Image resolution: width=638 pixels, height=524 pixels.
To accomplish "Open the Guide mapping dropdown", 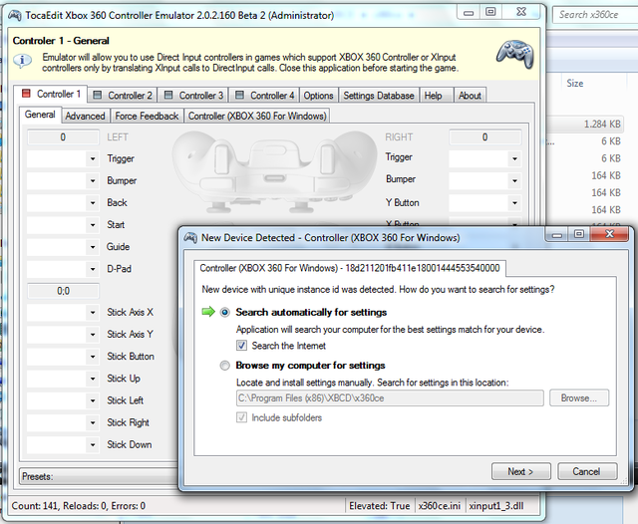I will point(93,247).
